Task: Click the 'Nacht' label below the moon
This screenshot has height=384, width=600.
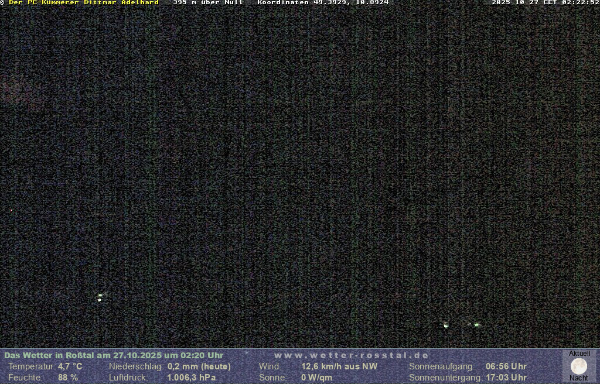Action: (x=579, y=378)
